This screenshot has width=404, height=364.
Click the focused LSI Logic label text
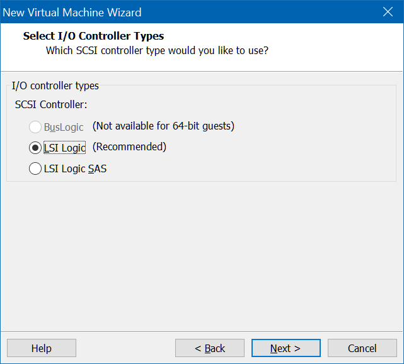click(65, 148)
